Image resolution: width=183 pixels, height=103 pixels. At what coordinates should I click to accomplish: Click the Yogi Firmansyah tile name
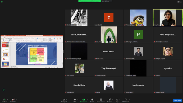tap(109, 68)
